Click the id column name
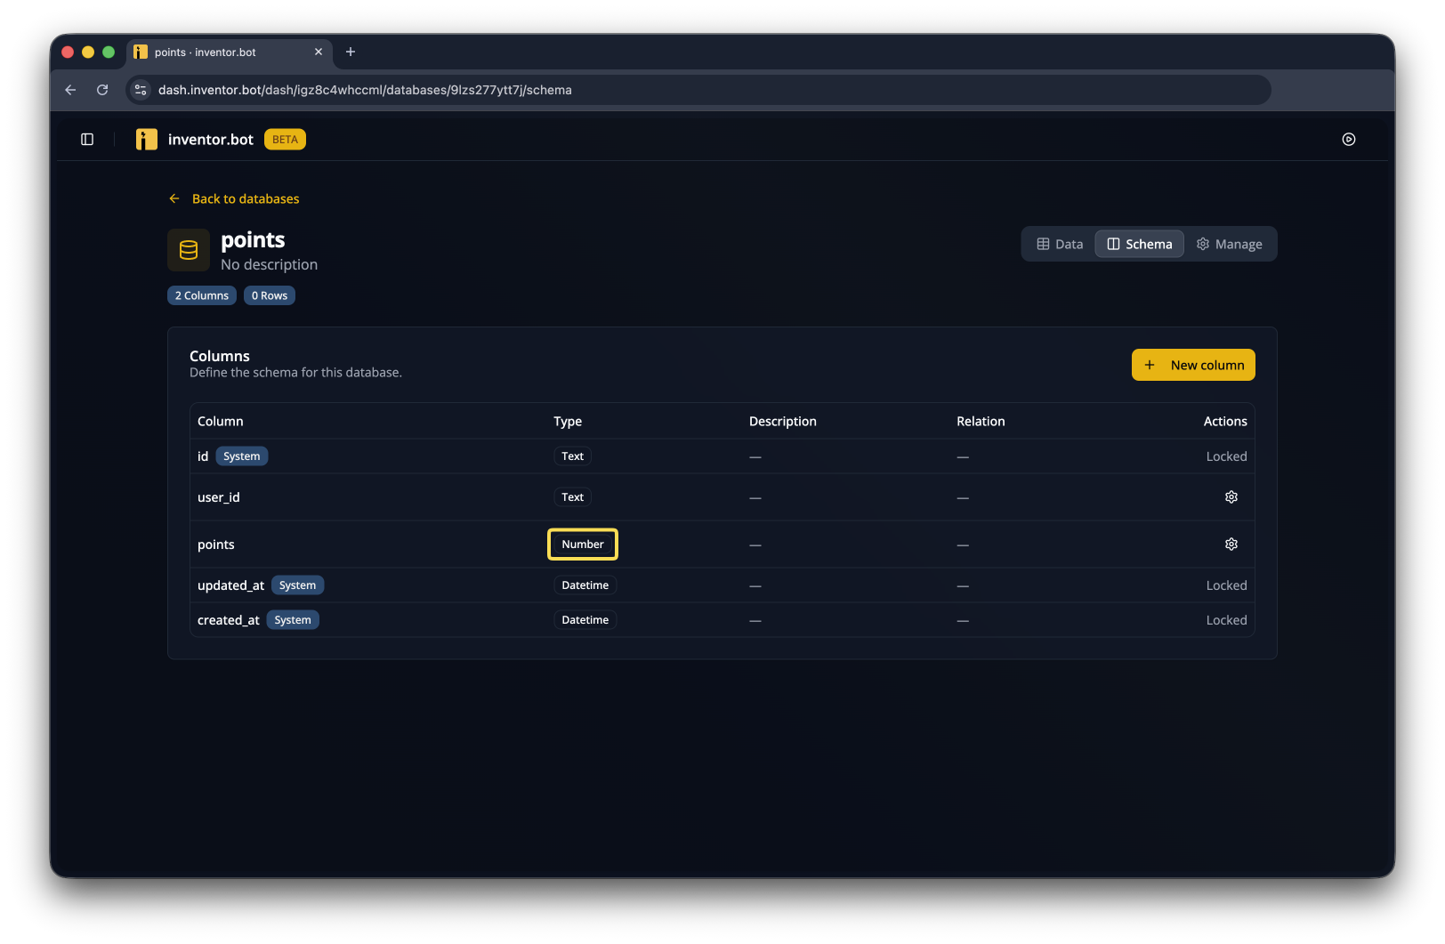This screenshot has height=944, width=1445. click(203, 456)
